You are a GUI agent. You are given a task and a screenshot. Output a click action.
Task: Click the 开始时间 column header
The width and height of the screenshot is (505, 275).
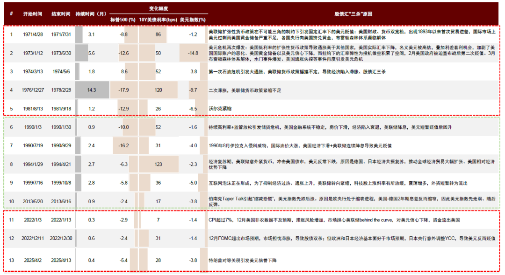pyautogui.click(x=32, y=14)
